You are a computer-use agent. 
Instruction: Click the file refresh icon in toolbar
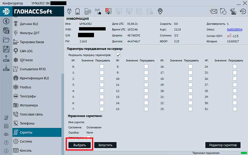[223, 11]
